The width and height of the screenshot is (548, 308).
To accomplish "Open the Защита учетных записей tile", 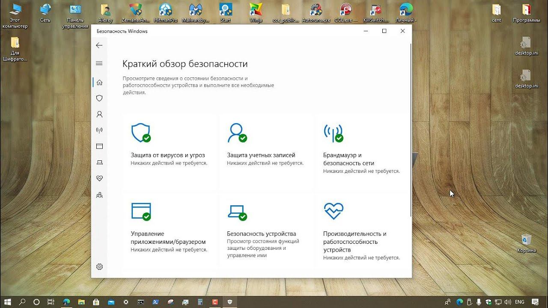I will [x=266, y=151].
